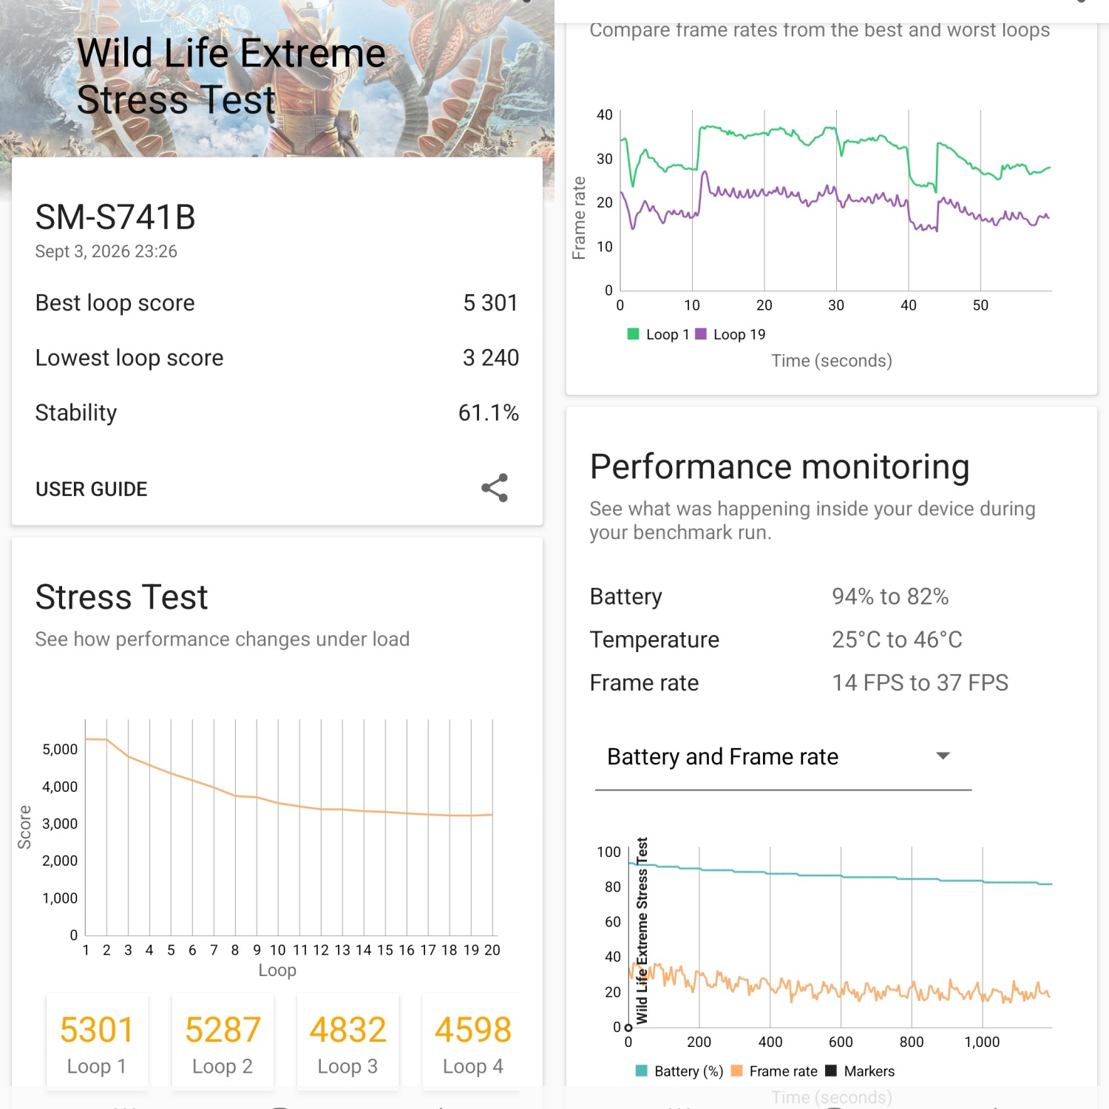Click the Wild Life Extreme Stress Test chart marker

click(x=641, y=931)
